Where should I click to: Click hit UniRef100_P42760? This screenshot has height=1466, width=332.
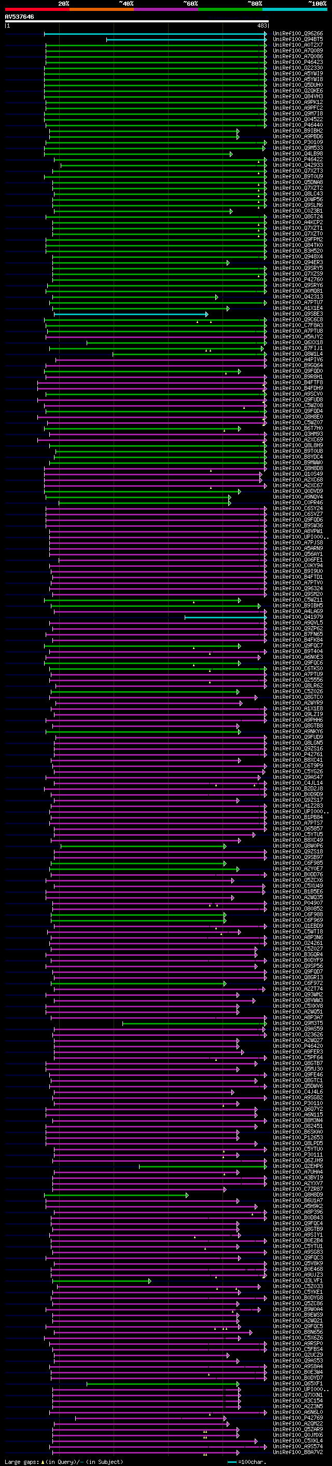(x=297, y=279)
